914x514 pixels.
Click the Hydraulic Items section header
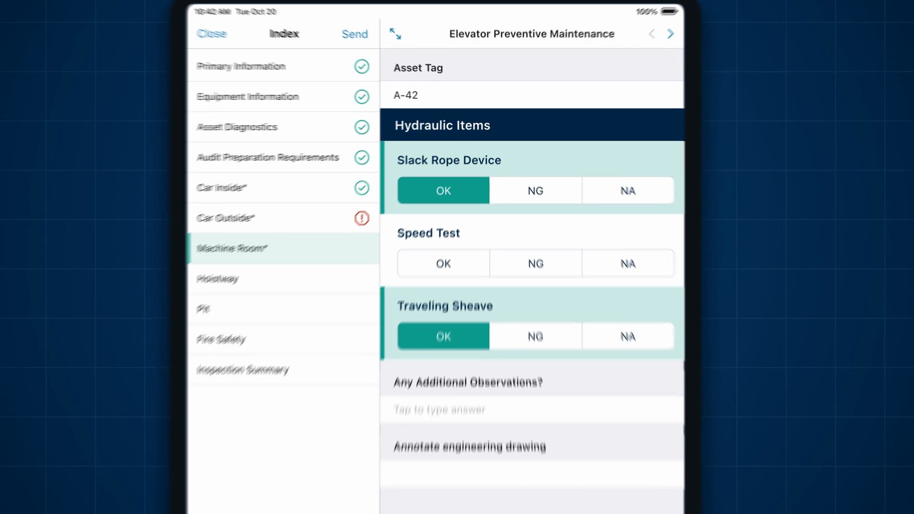pos(532,125)
